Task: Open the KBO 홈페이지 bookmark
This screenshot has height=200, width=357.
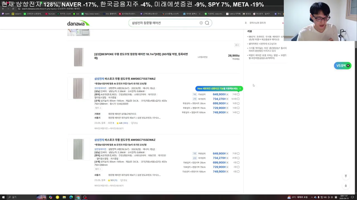Action: click(x=110, y=14)
